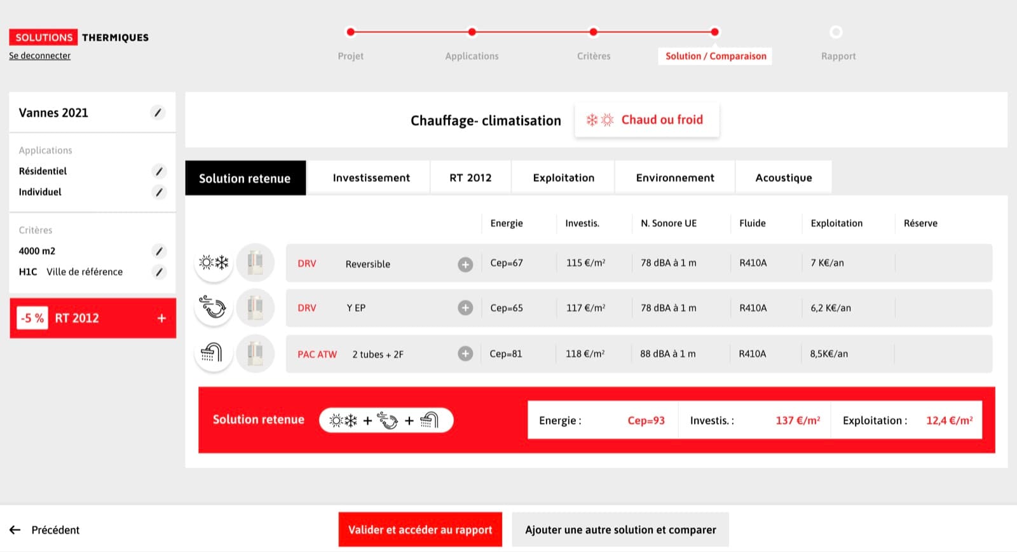This screenshot has height=552, width=1017.
Task: Select the Chaud ou froid mode button
Action: tap(647, 120)
